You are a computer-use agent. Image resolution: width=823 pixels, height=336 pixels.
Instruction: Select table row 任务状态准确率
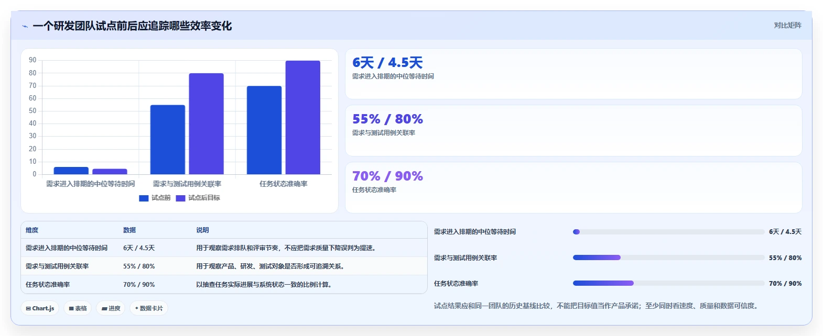coord(224,285)
